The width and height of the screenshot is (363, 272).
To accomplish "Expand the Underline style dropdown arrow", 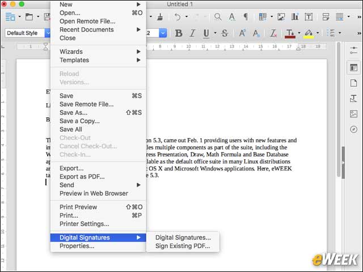I will pos(215,33).
